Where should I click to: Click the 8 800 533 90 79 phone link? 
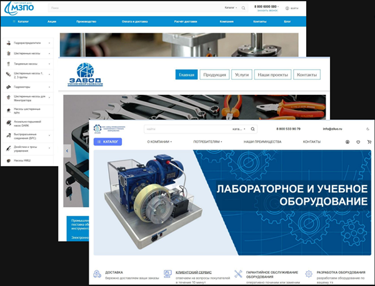point(288,129)
